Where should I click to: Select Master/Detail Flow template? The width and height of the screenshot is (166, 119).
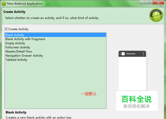coord(55,51)
